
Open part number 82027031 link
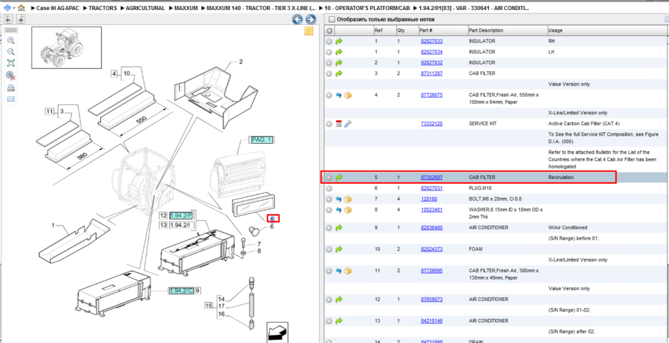(432, 188)
